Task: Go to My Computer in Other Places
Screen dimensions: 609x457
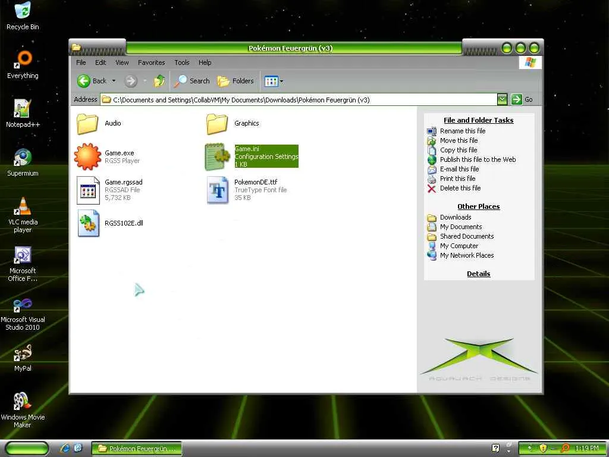Action: 459,246
